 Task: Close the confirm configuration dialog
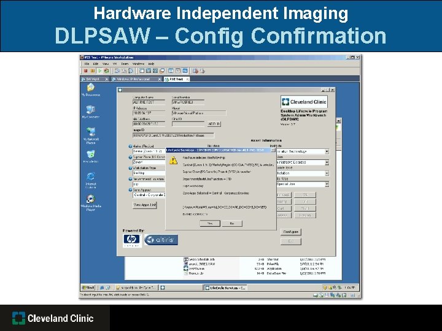(x=273, y=150)
